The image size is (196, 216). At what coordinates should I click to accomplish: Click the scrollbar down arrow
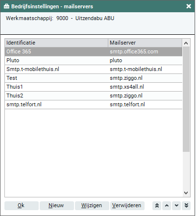tap(186, 193)
